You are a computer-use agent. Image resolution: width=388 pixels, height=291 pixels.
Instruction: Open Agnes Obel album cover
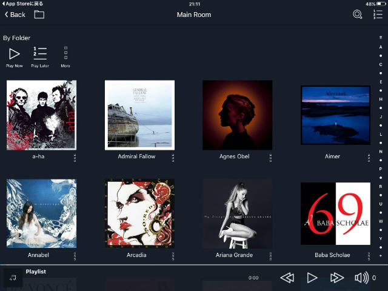[237, 115]
